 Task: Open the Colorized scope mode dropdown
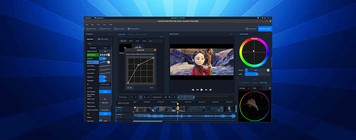pyautogui.click(x=244, y=88)
